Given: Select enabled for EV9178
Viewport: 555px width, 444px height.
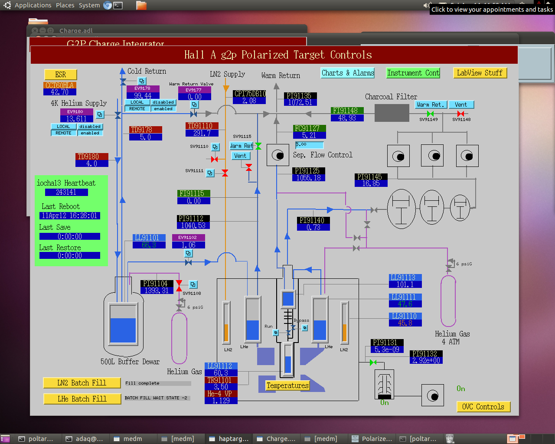Looking at the screenshot, I should click(163, 109).
